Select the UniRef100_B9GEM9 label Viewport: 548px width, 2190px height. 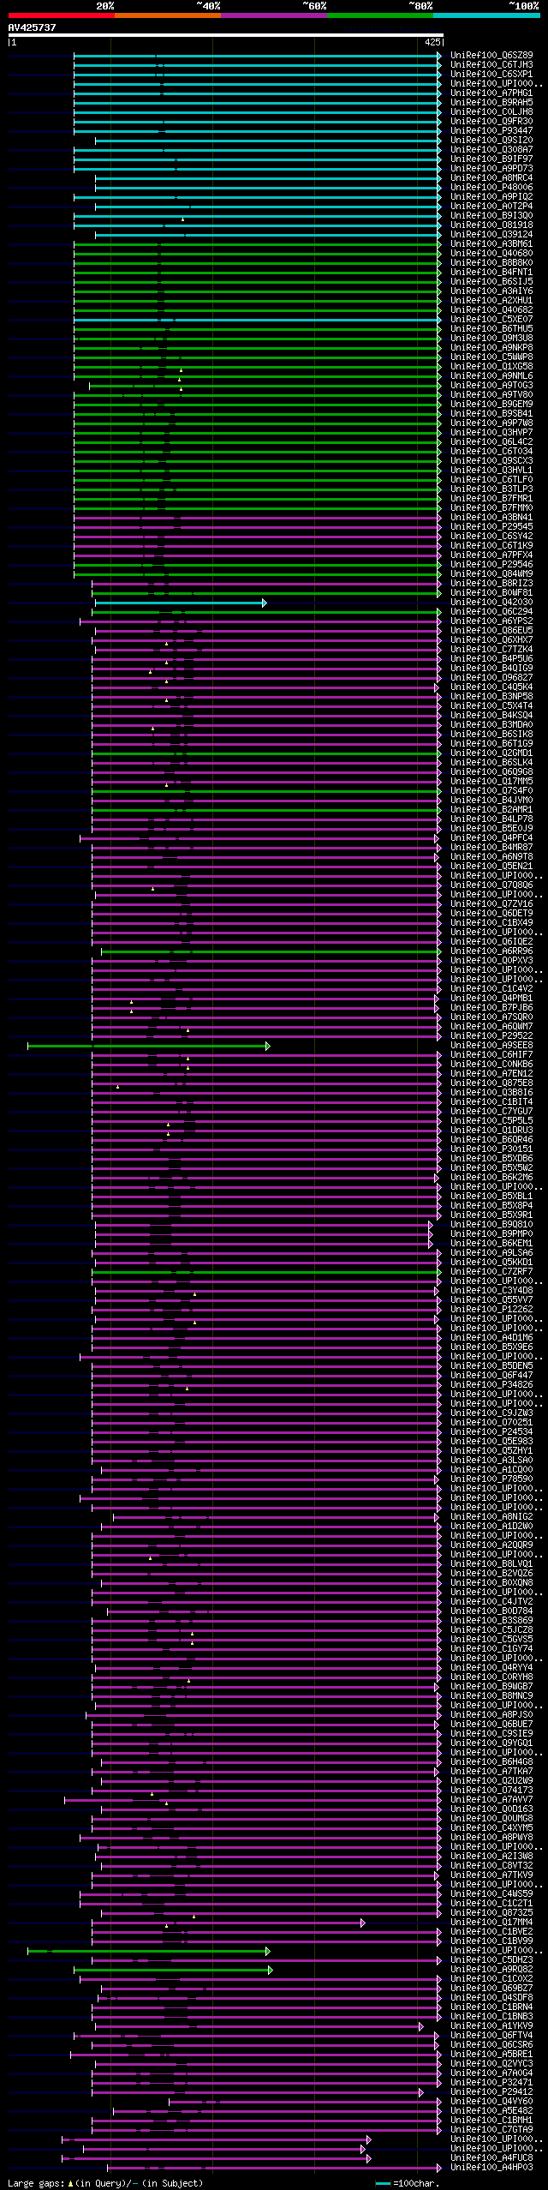[491, 405]
